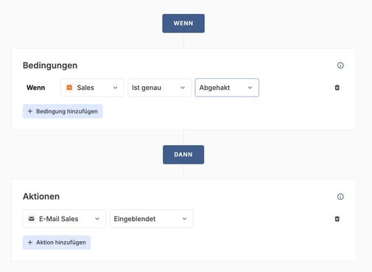Image resolution: width=372 pixels, height=272 pixels.
Task: Click the DANN block button
Action: pos(183,155)
